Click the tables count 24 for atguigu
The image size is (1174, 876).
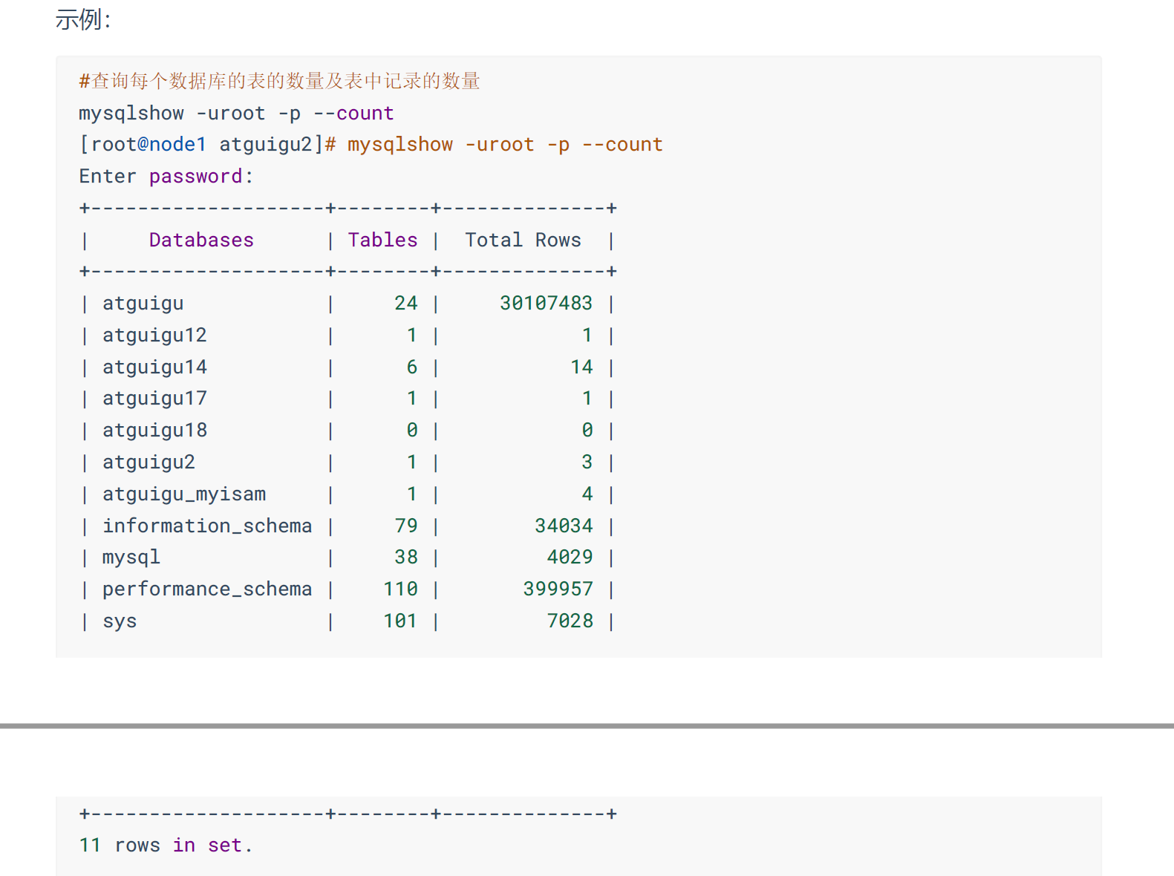click(x=406, y=303)
